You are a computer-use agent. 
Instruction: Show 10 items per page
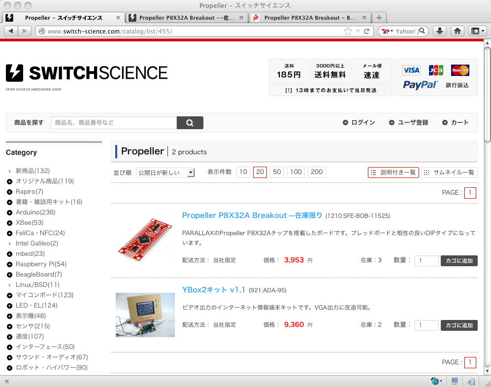coord(243,172)
